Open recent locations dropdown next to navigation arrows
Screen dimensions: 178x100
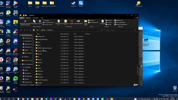(27, 30)
